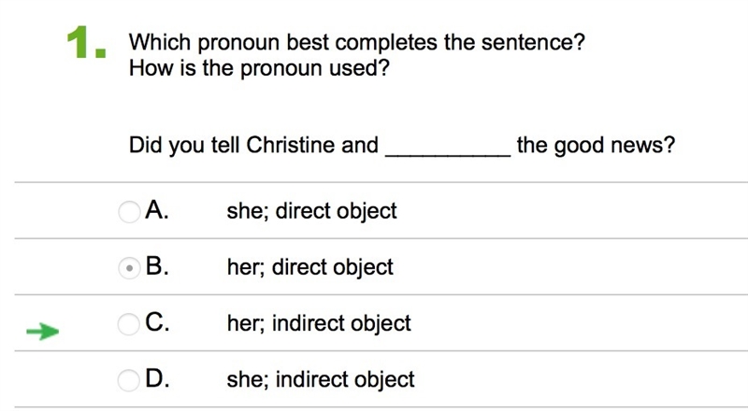Click the green arrow pointing at C
The image size is (748, 411).
[x=42, y=332]
